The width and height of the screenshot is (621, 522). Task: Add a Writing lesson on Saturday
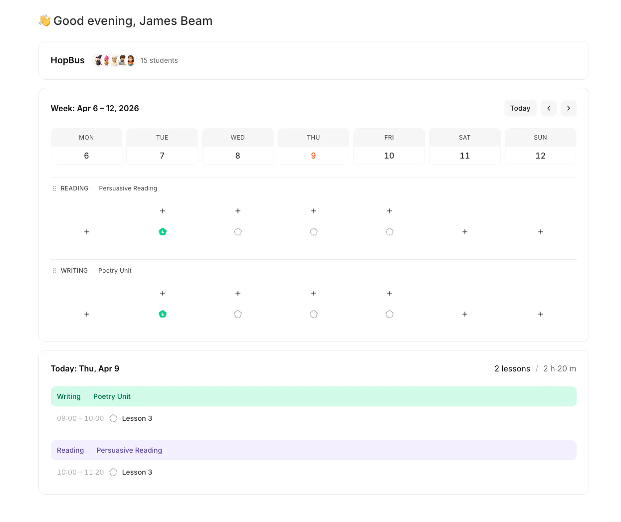pyautogui.click(x=465, y=314)
